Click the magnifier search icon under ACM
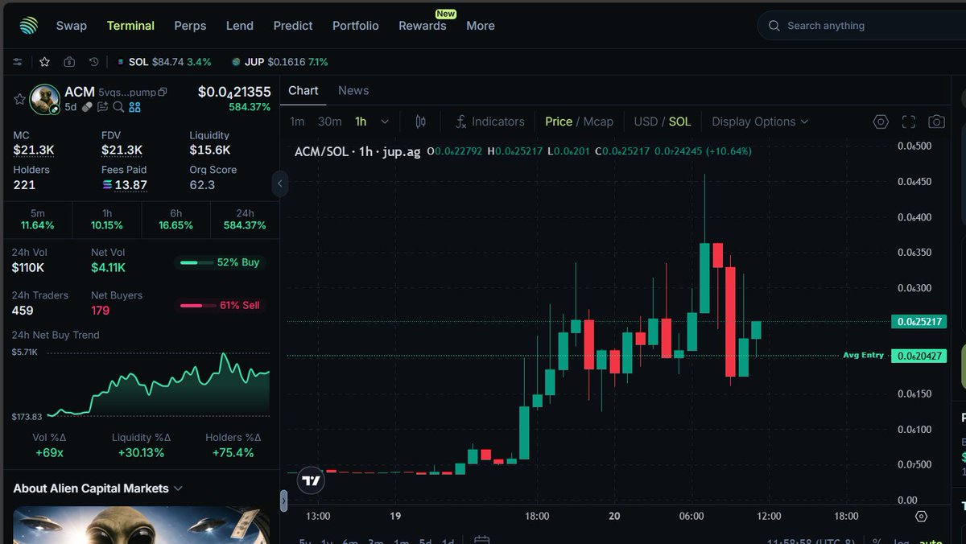Viewport: 966px width, 544px height. point(118,106)
